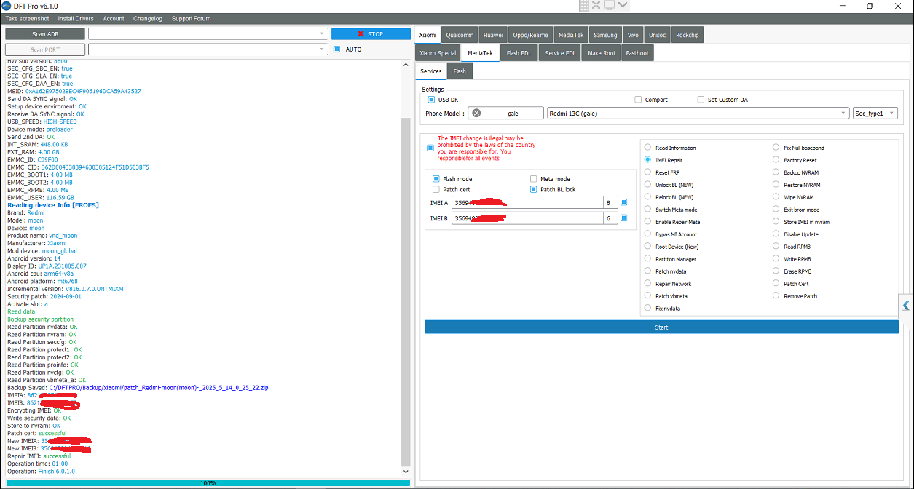Screen dimensions: 914x489
Task: Toggle the checkbox beside IMEI B
Action: click(623, 218)
